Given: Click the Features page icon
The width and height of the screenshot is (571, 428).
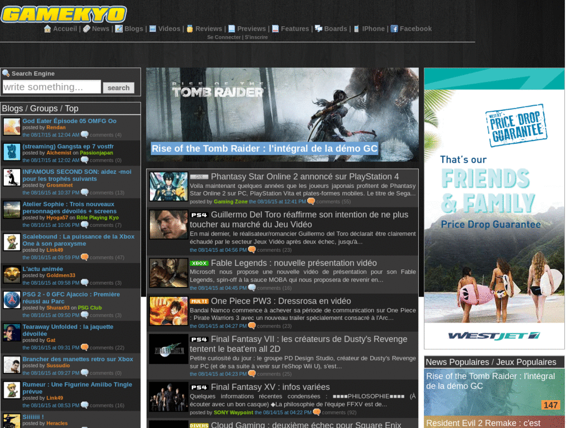Looking at the screenshot, I should tap(275, 29).
